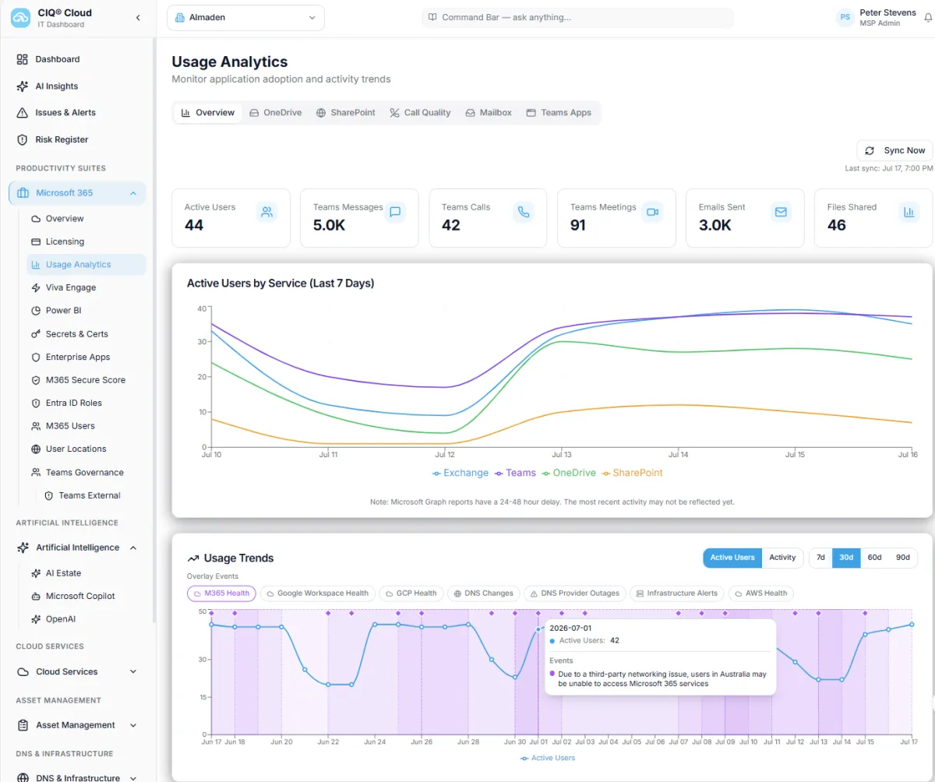Switch to the Teams Apps tab
The image size is (935, 782).
tap(559, 113)
